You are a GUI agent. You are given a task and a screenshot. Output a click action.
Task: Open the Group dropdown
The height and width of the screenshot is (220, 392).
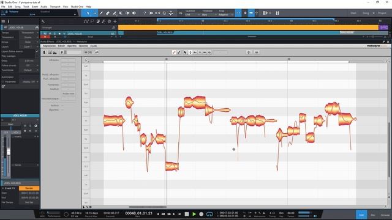[29, 42]
